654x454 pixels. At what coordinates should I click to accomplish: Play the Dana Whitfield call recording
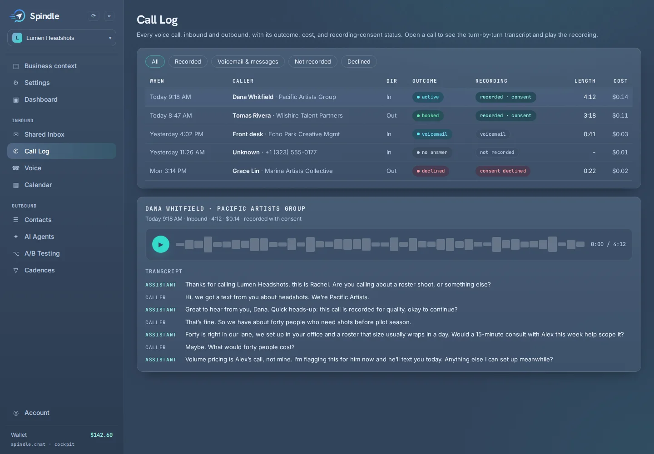click(161, 244)
